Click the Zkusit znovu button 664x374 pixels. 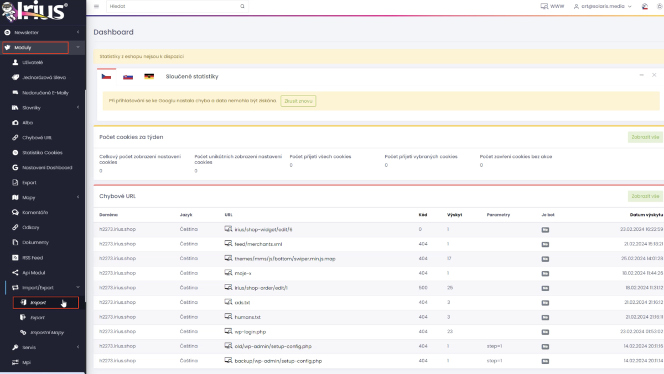click(x=298, y=101)
